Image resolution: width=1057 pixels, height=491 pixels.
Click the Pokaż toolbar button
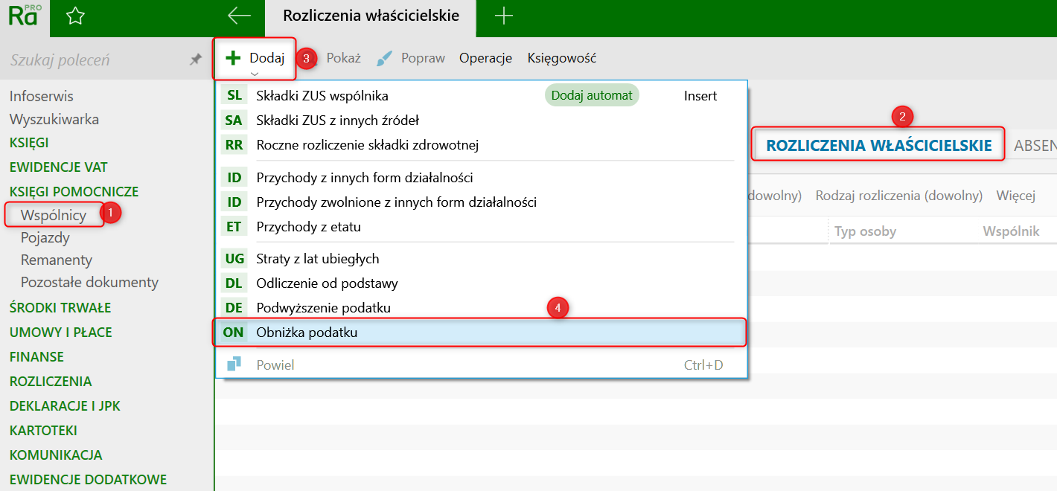(343, 58)
